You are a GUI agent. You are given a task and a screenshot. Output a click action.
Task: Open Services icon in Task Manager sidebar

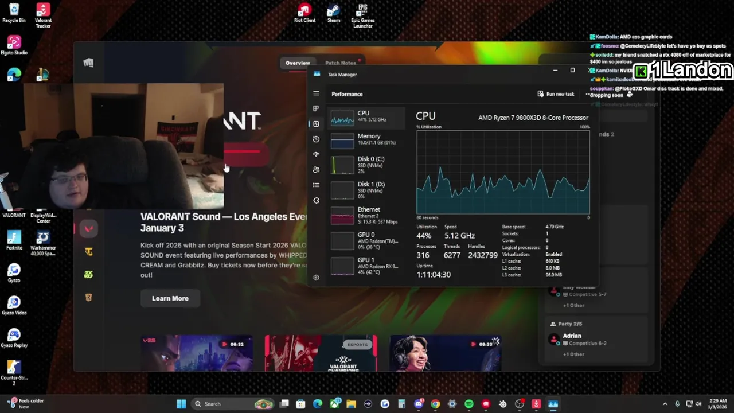pyautogui.click(x=316, y=200)
